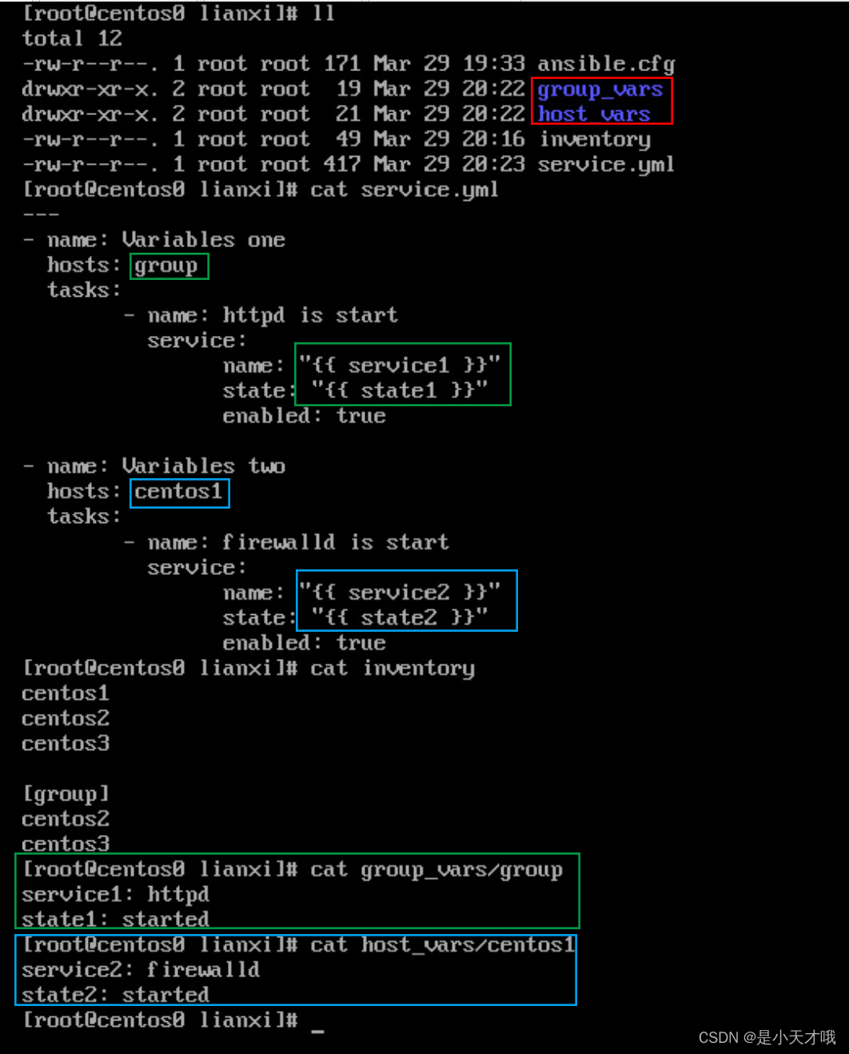Select the 'state2: started' line
This screenshot has width=849, height=1054.
(115, 995)
